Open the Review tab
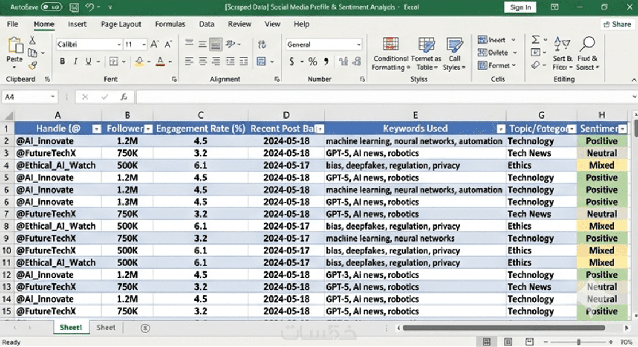Screen dimensions: 638x347 coord(239,24)
